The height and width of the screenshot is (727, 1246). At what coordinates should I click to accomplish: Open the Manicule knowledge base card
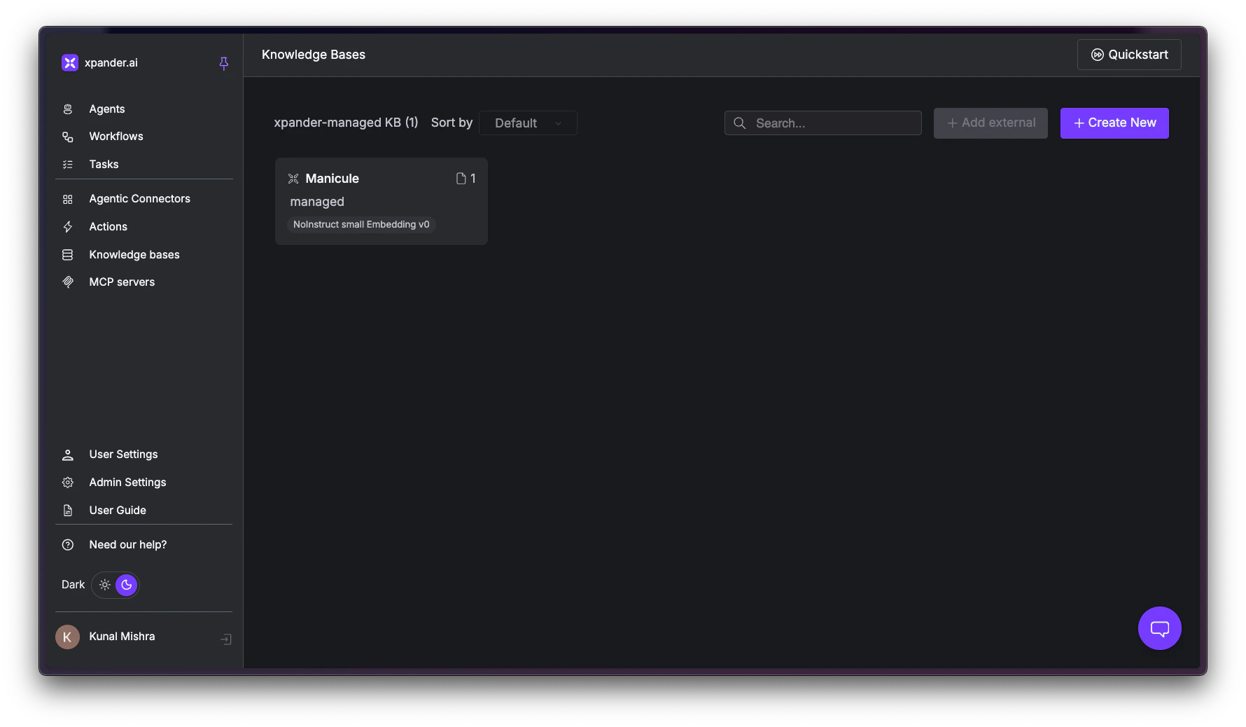381,201
